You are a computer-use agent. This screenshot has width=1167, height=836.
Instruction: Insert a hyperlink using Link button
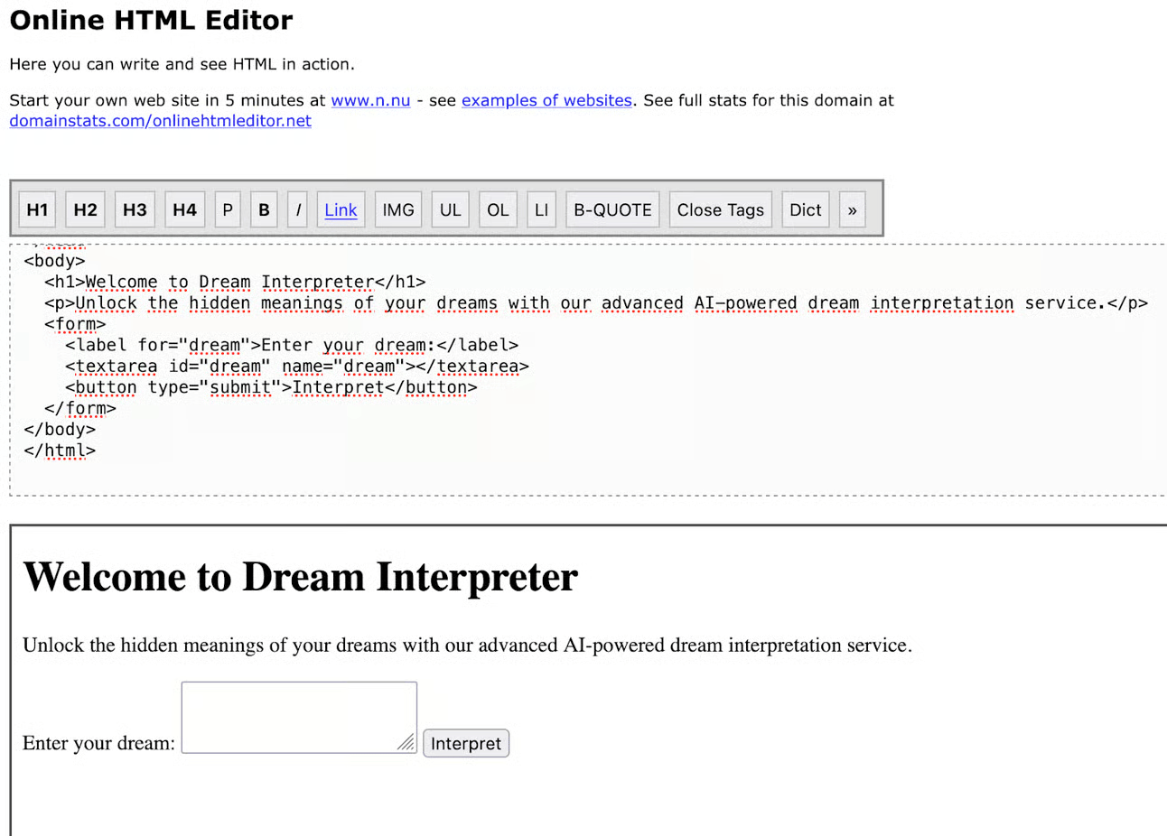coord(341,209)
